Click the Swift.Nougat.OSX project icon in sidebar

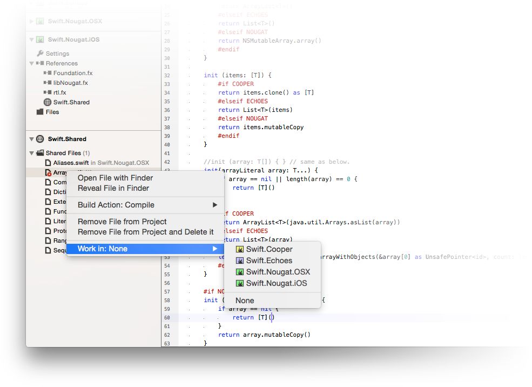[40, 22]
